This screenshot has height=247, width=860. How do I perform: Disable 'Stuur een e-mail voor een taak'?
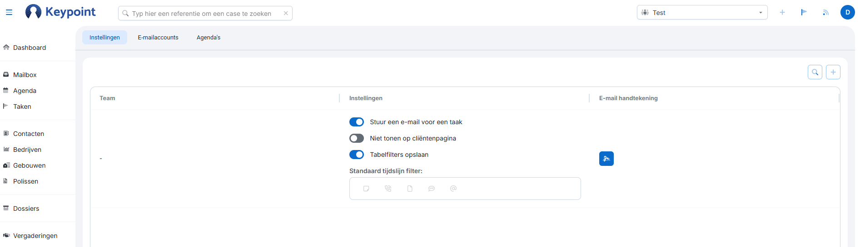point(357,122)
